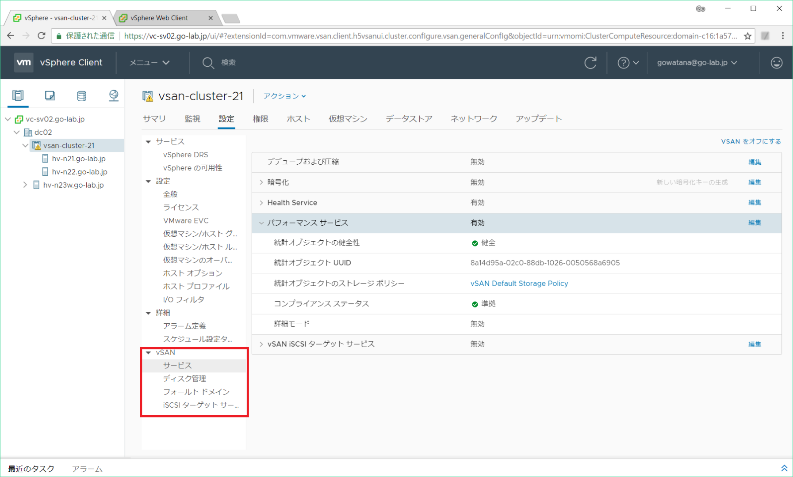This screenshot has width=793, height=477.
Task: Expand the bottom panel with double chevron
Action: 784,468
